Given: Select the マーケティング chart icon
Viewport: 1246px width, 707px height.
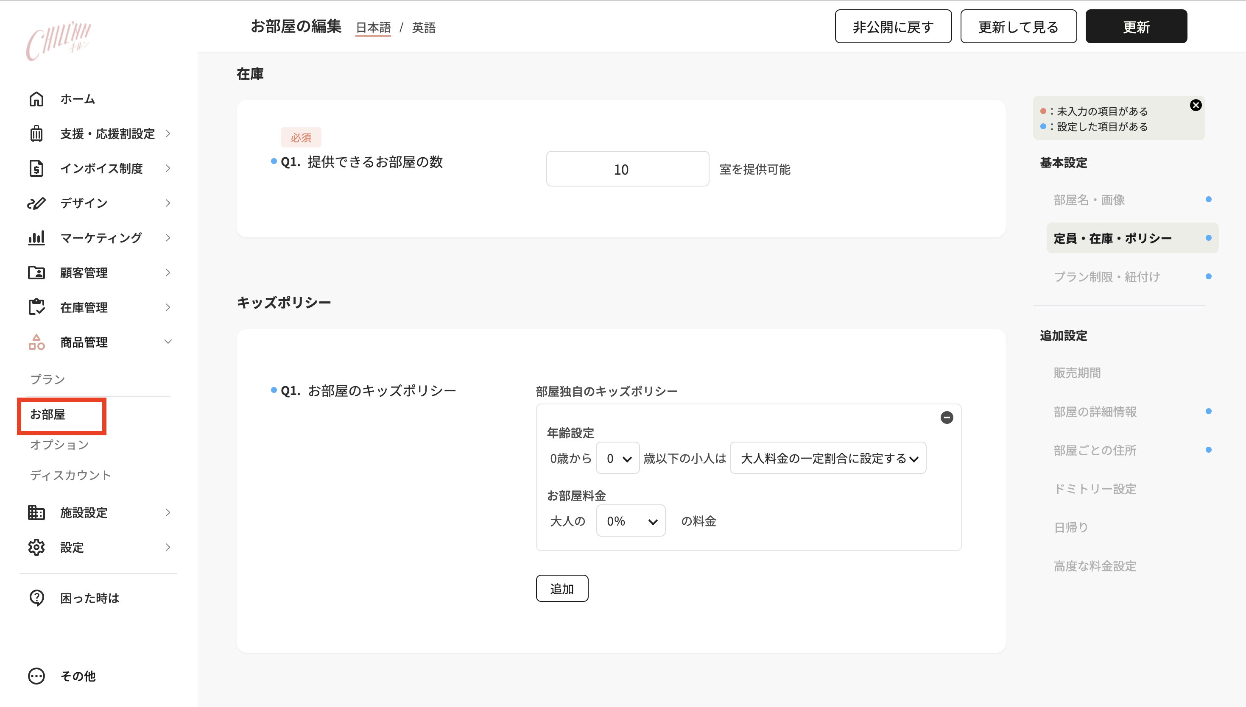Looking at the screenshot, I should point(36,237).
